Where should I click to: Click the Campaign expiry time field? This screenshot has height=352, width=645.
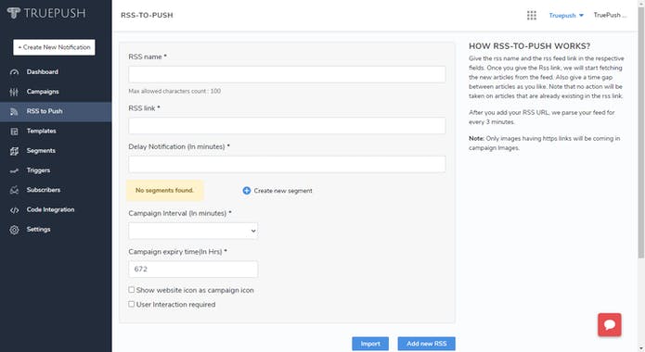point(193,270)
